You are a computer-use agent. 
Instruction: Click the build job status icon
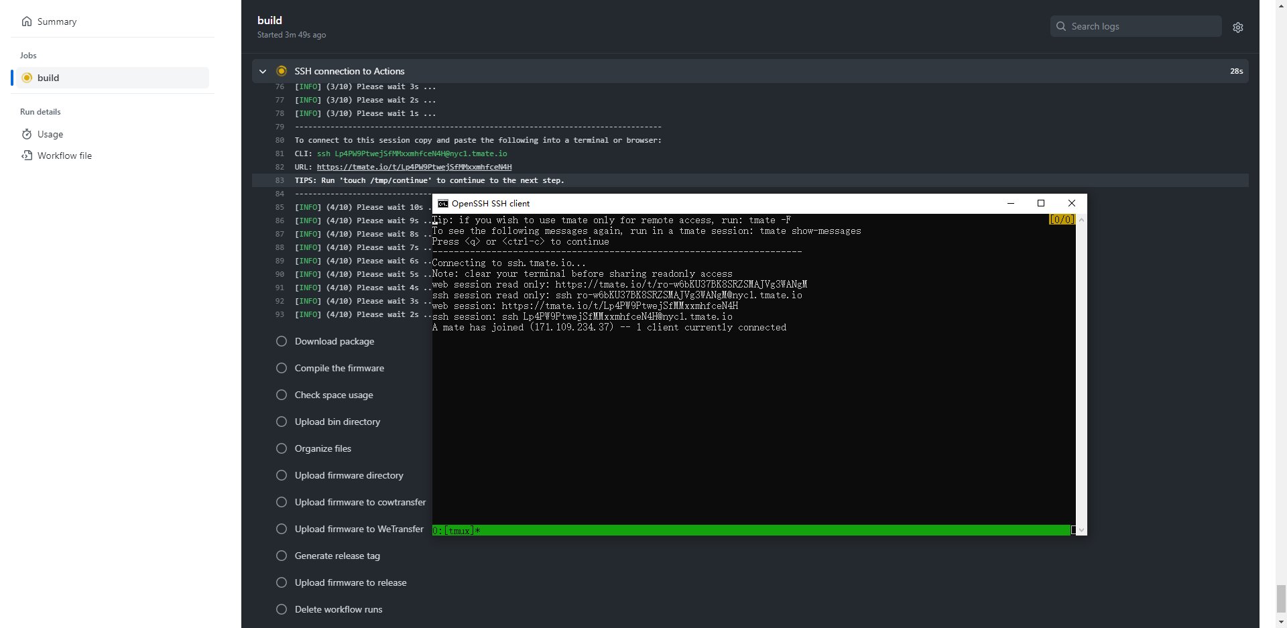[x=27, y=78]
